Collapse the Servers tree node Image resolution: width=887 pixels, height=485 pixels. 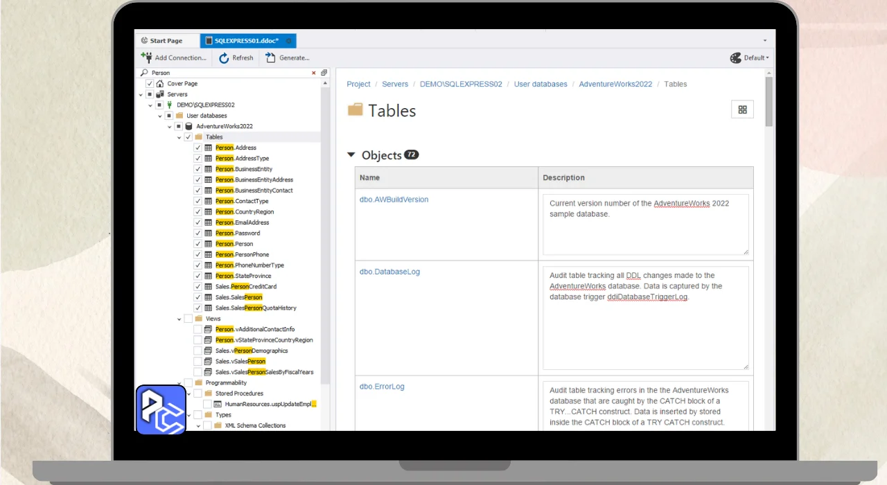141,94
